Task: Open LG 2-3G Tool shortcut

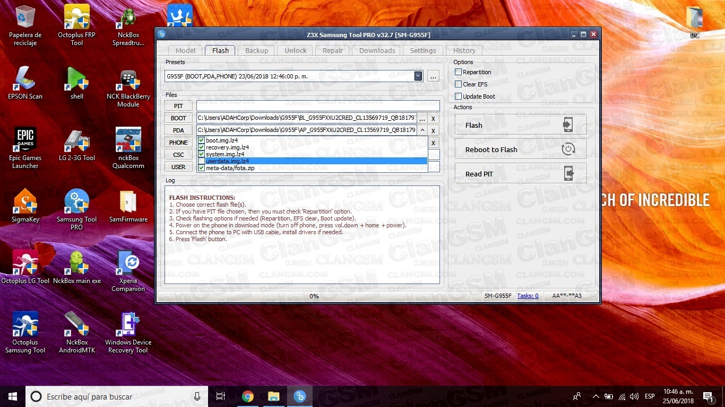Action: 77,144
